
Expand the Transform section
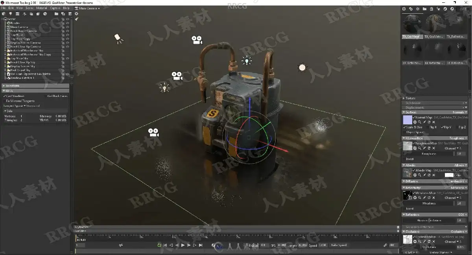(x=35, y=86)
